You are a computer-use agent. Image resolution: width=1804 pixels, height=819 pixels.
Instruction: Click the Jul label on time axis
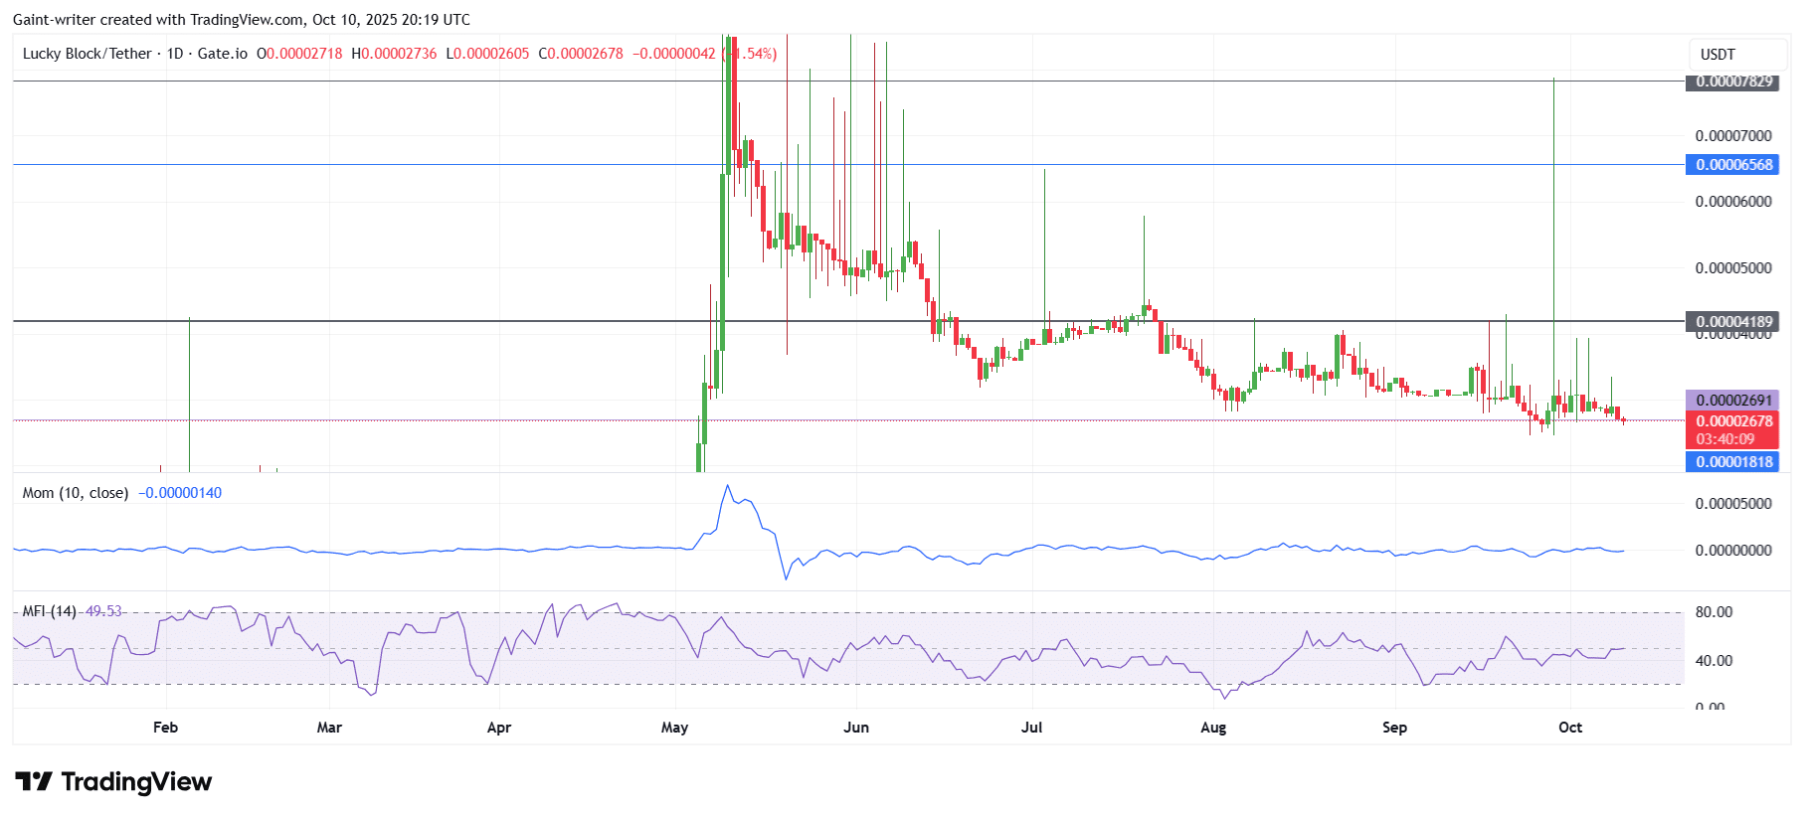click(x=1031, y=728)
